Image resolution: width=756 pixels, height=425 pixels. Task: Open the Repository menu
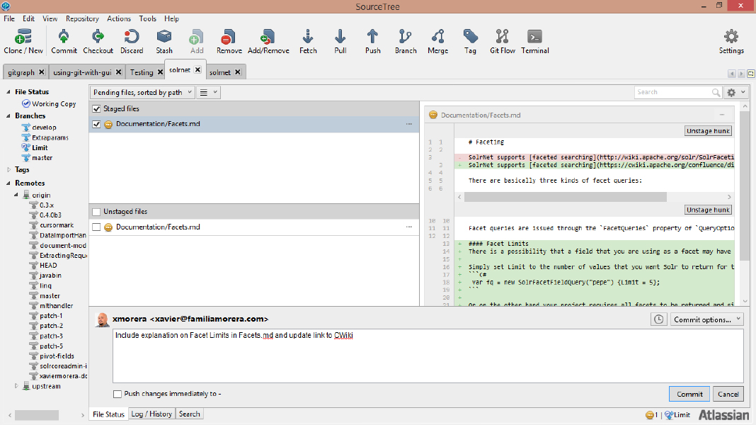click(82, 18)
